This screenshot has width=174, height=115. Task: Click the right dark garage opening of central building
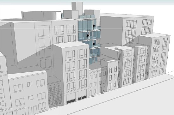click(82, 98)
